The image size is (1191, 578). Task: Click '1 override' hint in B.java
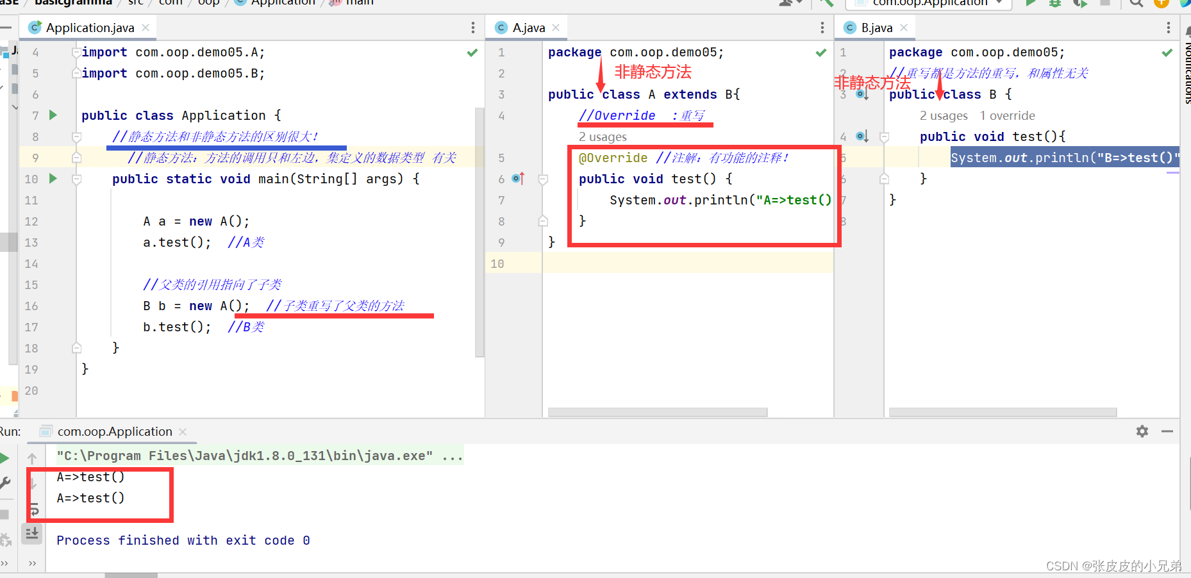point(1007,115)
